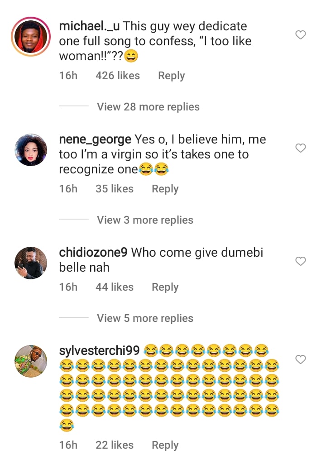The image size is (326, 455).
Task: Heart the chidiozone9 comment
Action: tap(301, 261)
